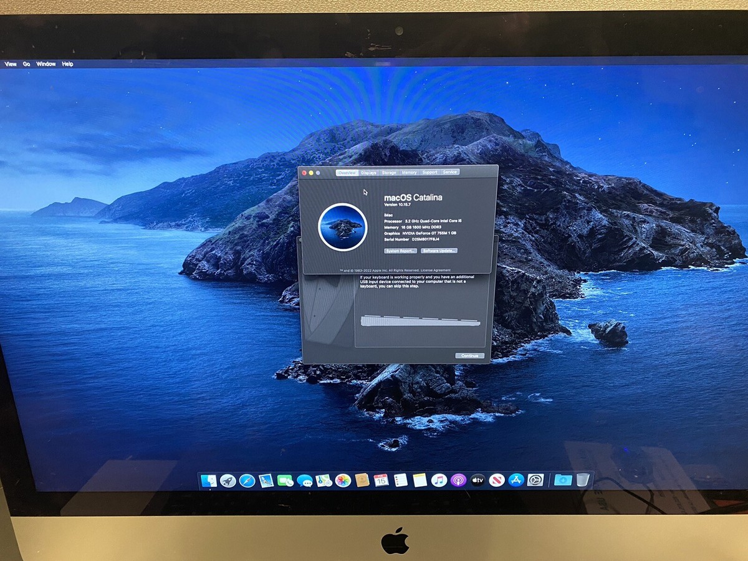Switch to the Displays tab

tap(368, 172)
